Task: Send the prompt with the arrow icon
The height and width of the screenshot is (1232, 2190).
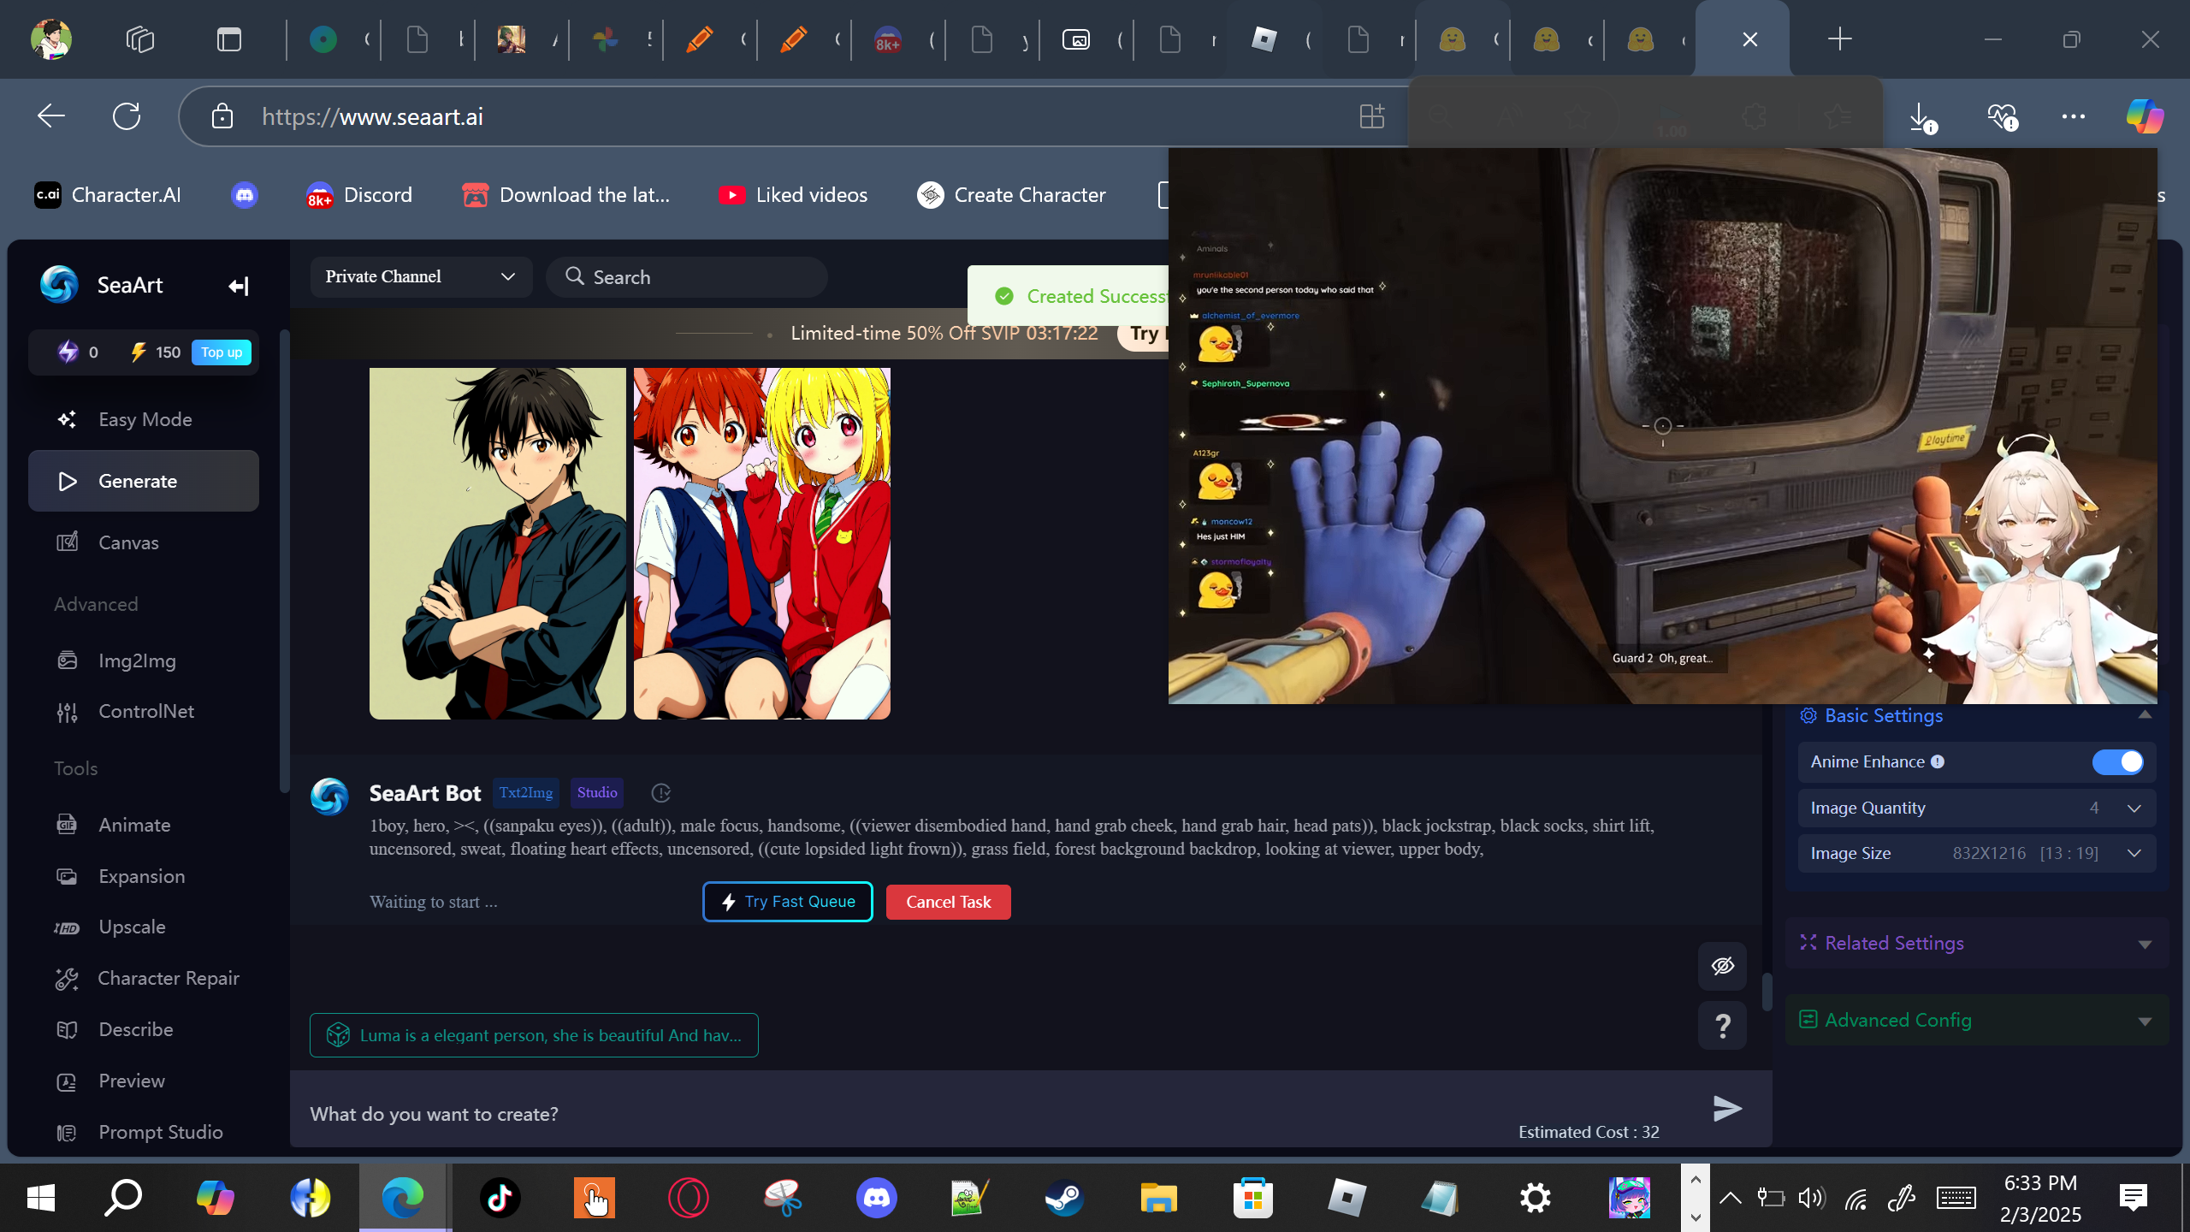Action: click(1727, 1108)
